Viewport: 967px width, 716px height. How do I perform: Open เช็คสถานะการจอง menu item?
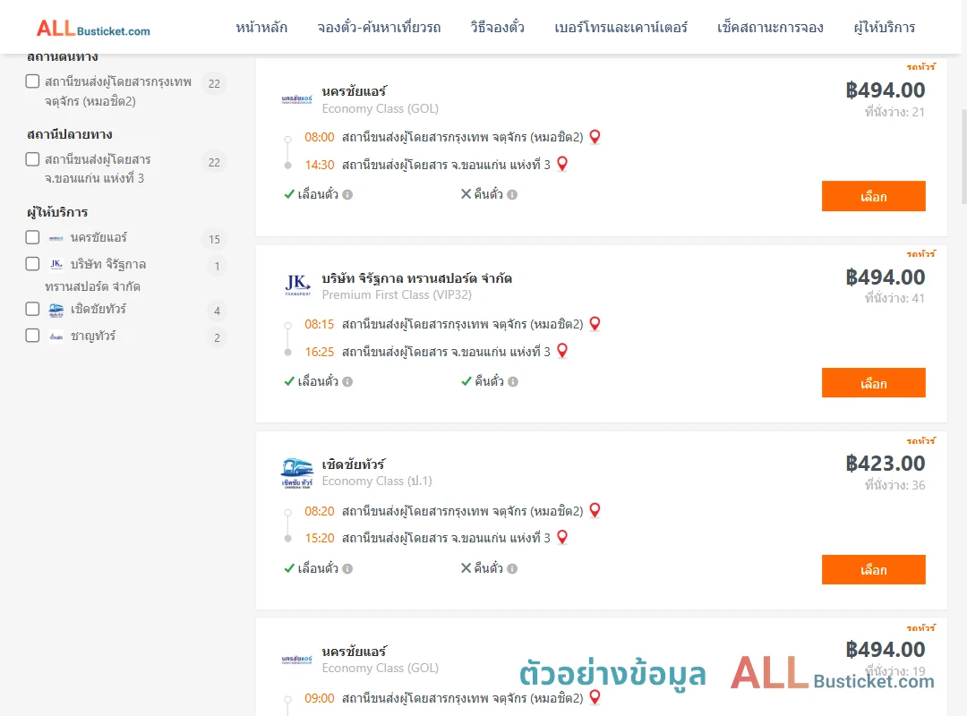770,28
